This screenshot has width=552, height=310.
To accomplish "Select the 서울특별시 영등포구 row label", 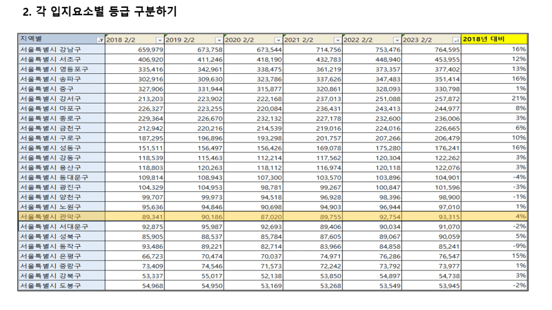I will [61, 69].
